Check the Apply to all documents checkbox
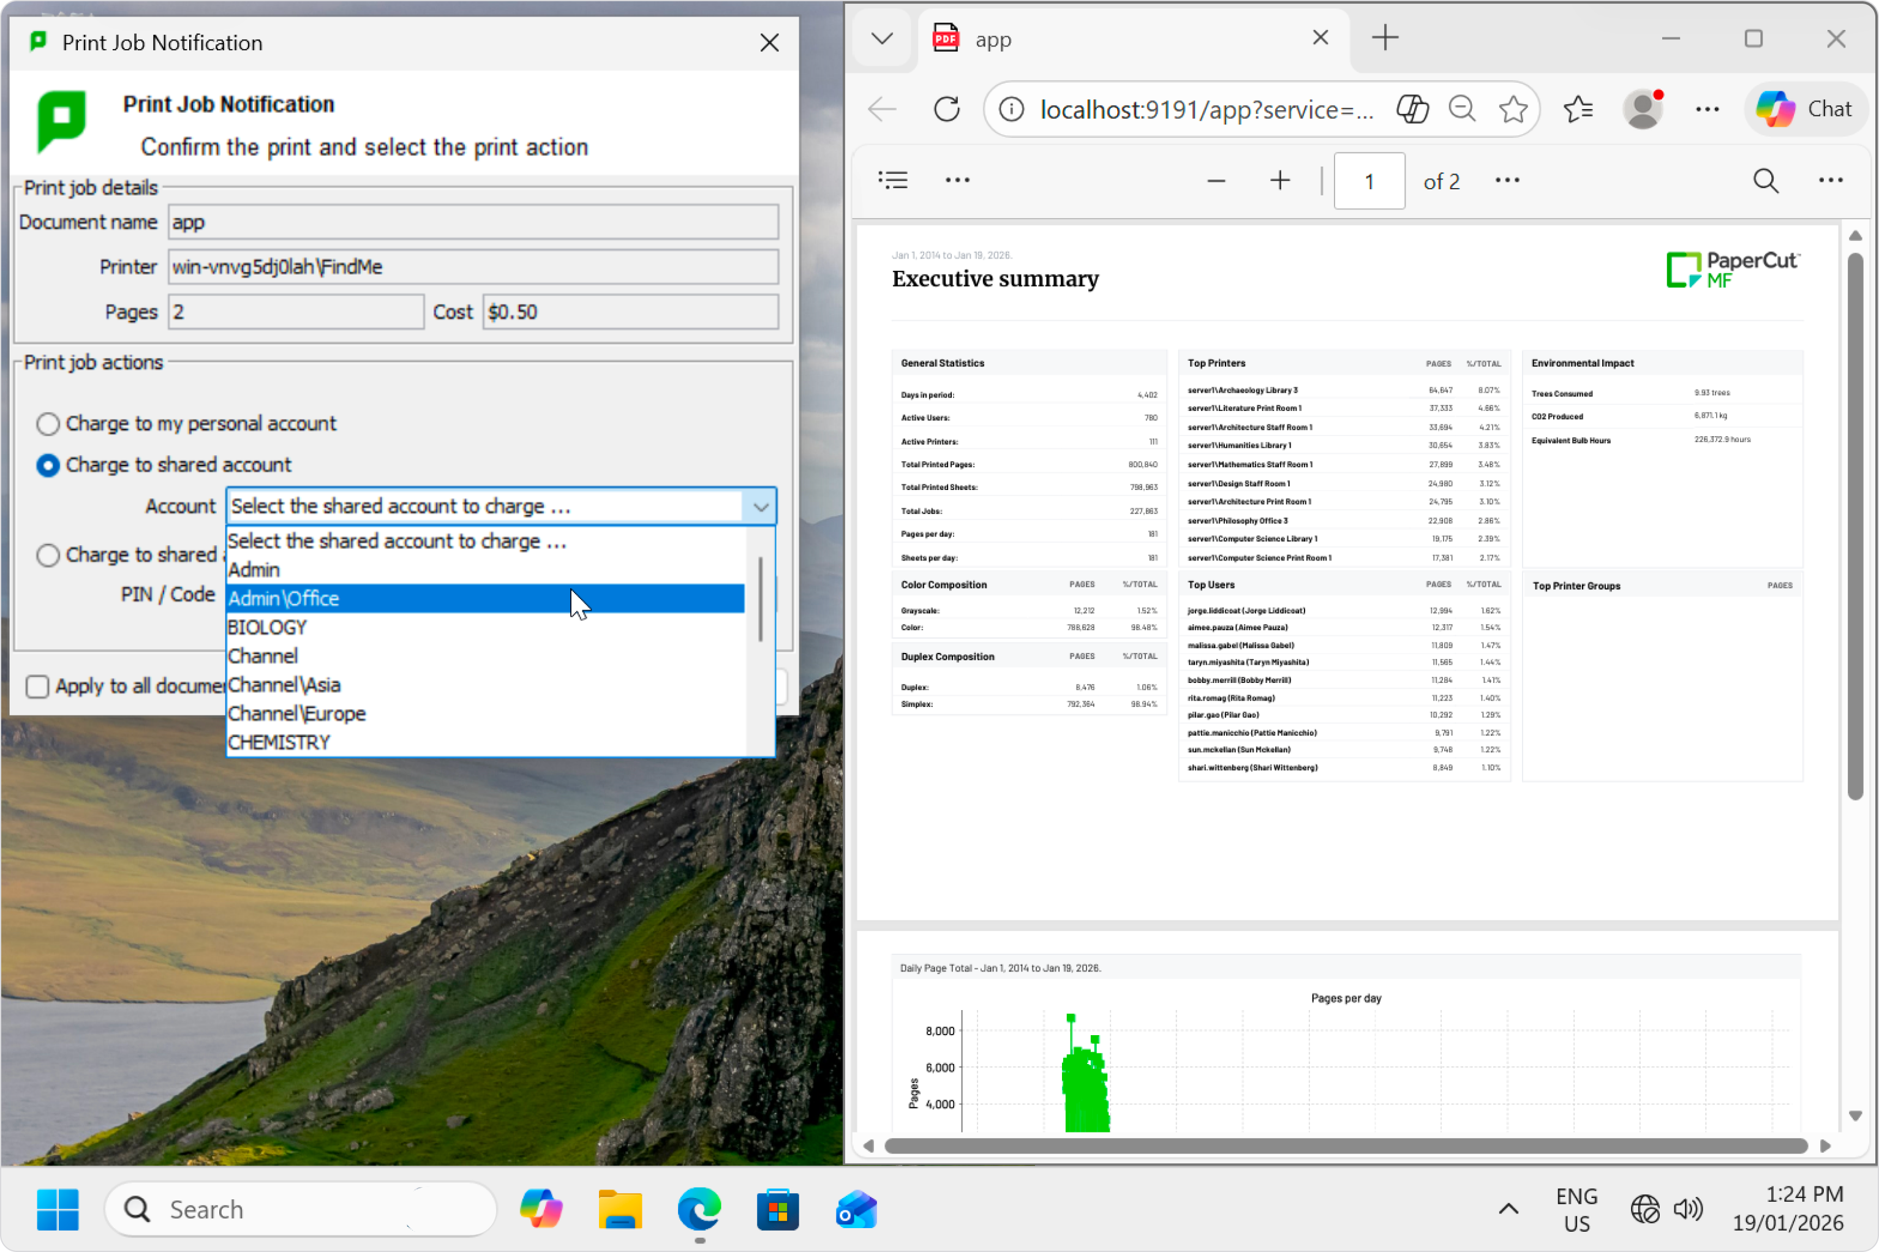The height and width of the screenshot is (1252, 1879). 37,687
